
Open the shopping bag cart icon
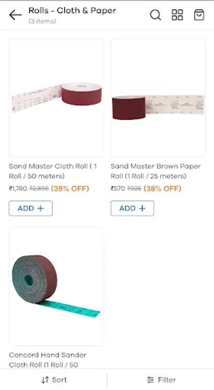tap(199, 15)
